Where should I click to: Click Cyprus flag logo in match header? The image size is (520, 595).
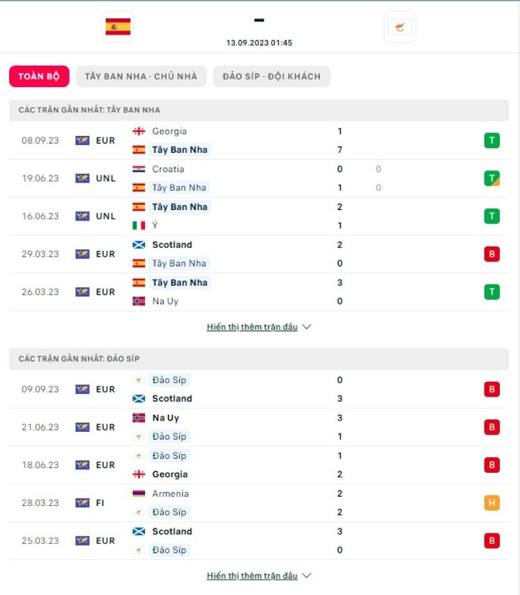pyautogui.click(x=400, y=27)
